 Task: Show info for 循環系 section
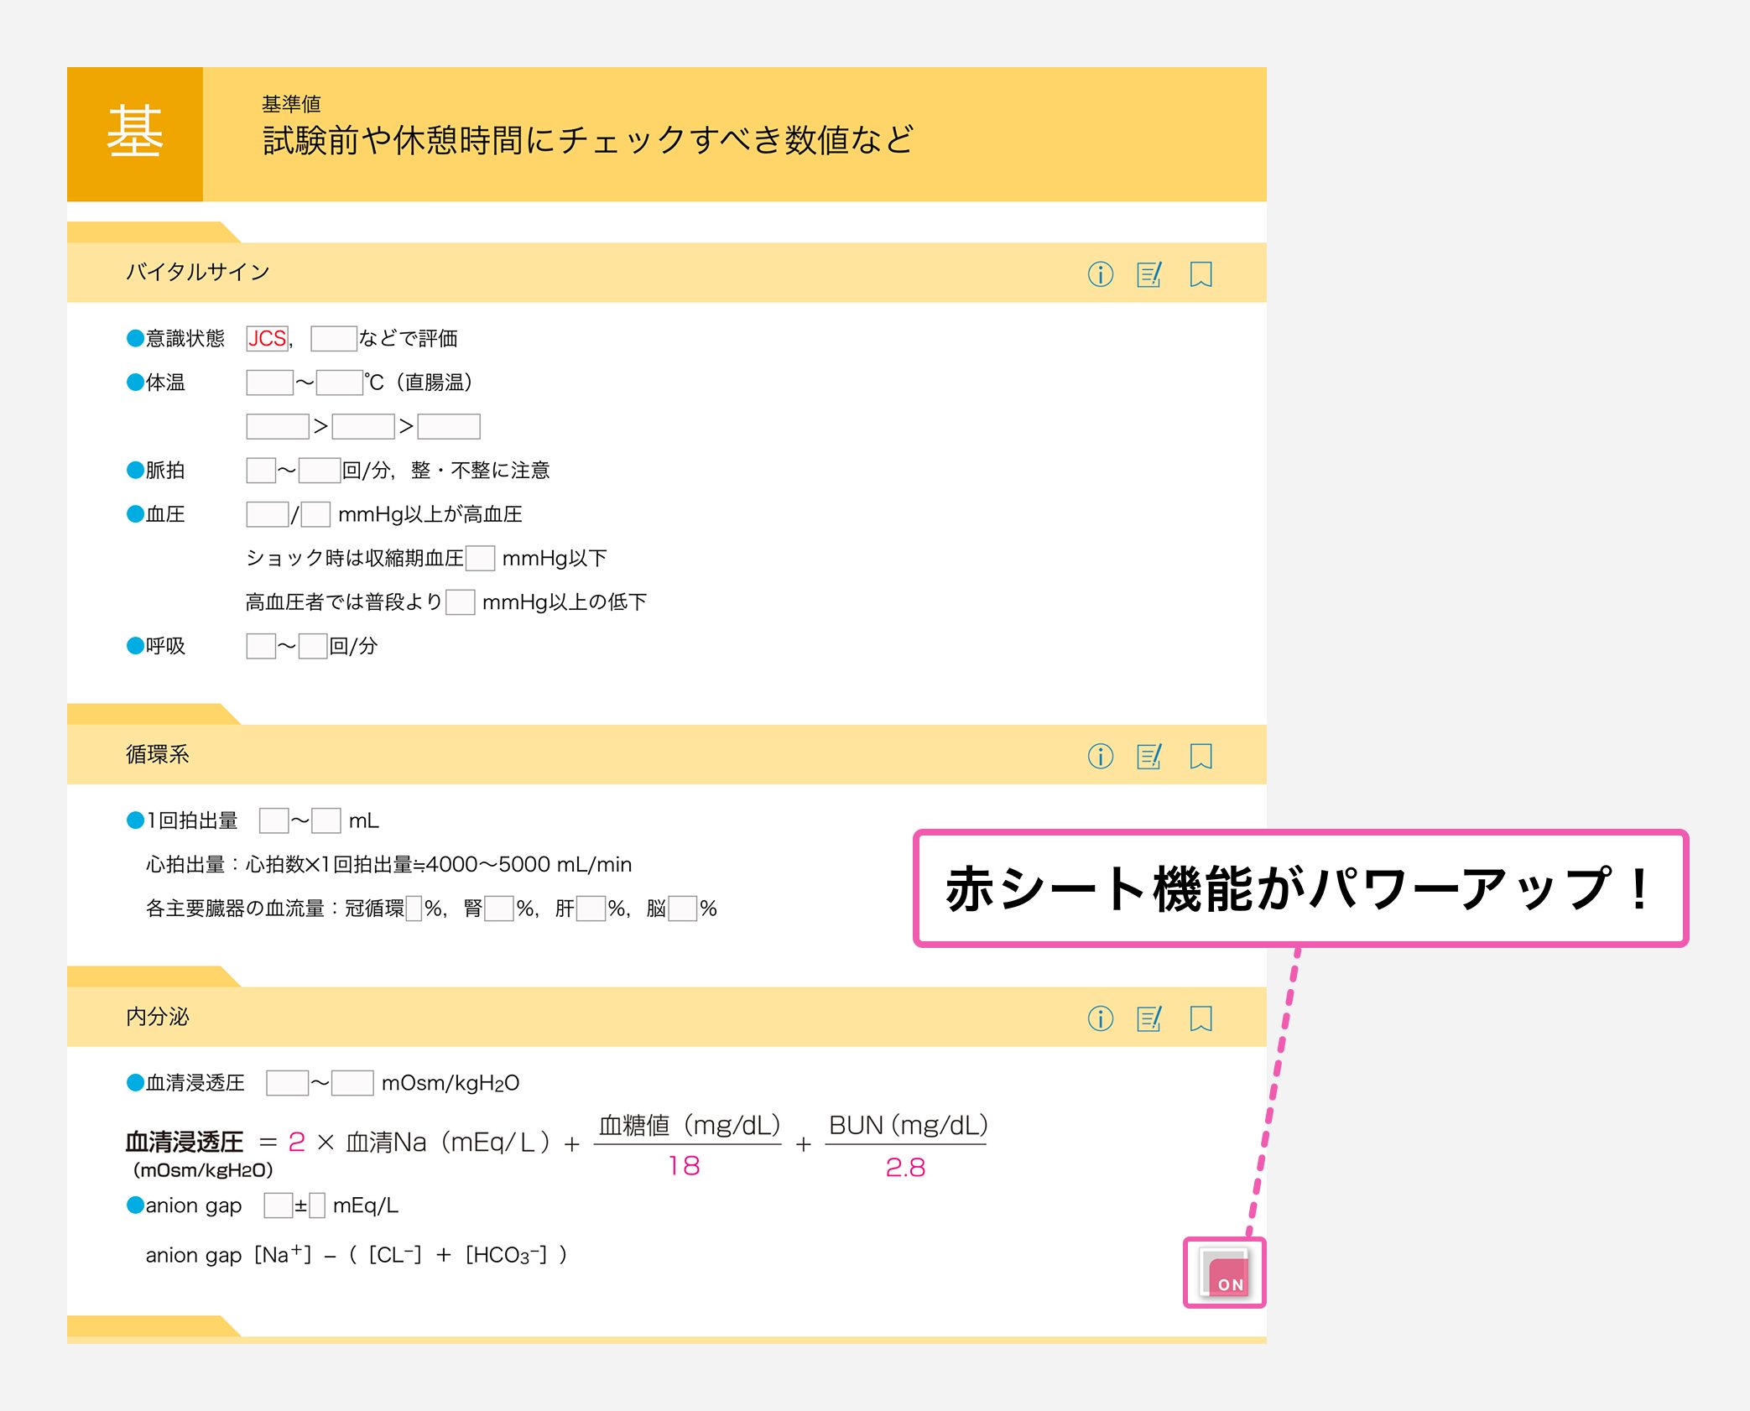click(x=1100, y=756)
